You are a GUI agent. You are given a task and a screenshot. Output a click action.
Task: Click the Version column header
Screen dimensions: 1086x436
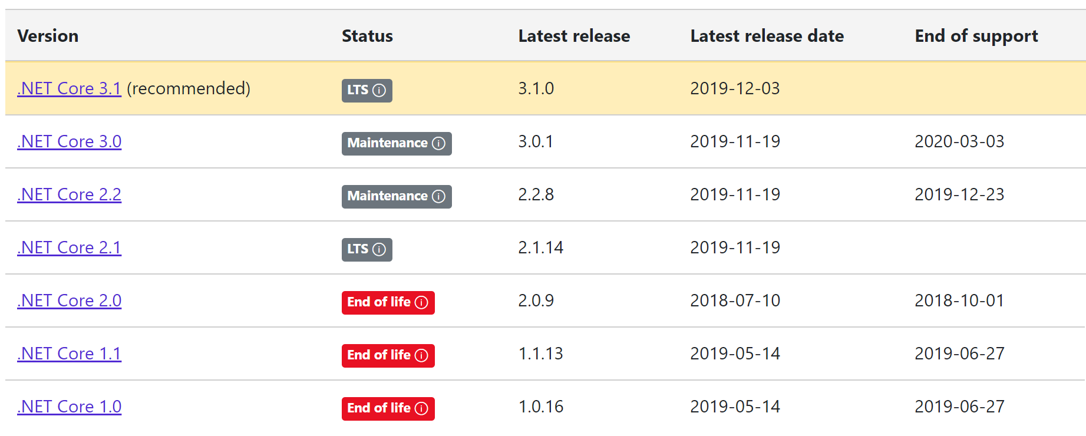[x=48, y=36]
